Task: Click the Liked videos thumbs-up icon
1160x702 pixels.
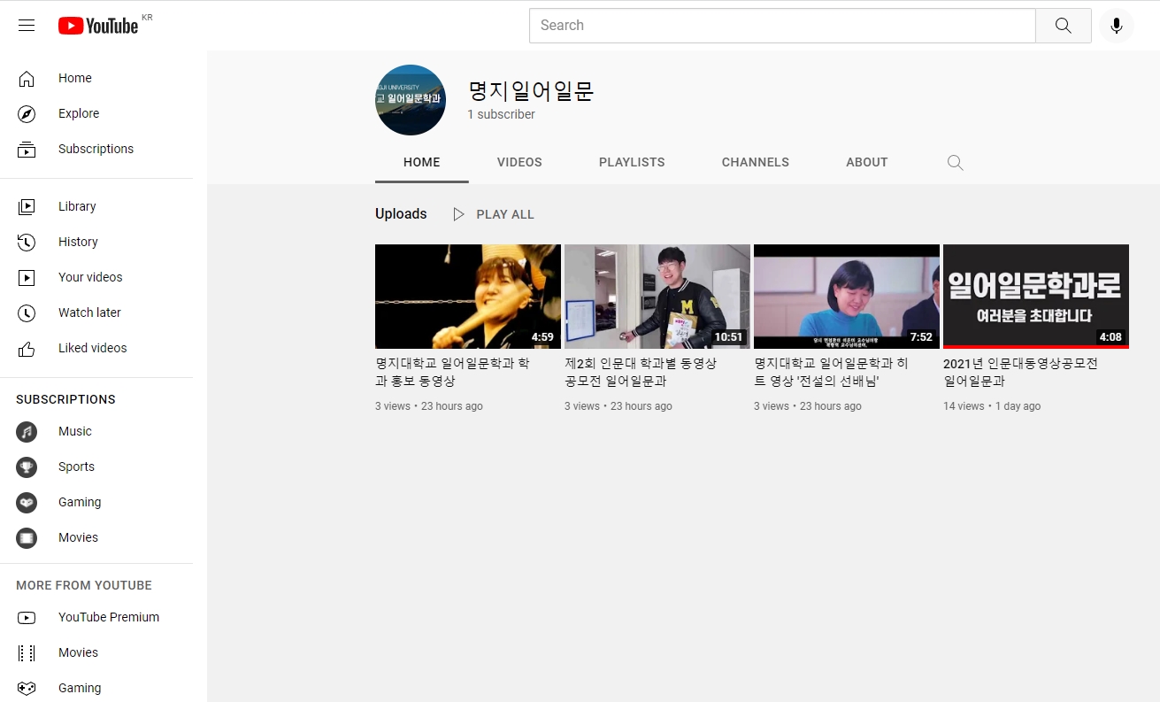Action: tap(27, 349)
